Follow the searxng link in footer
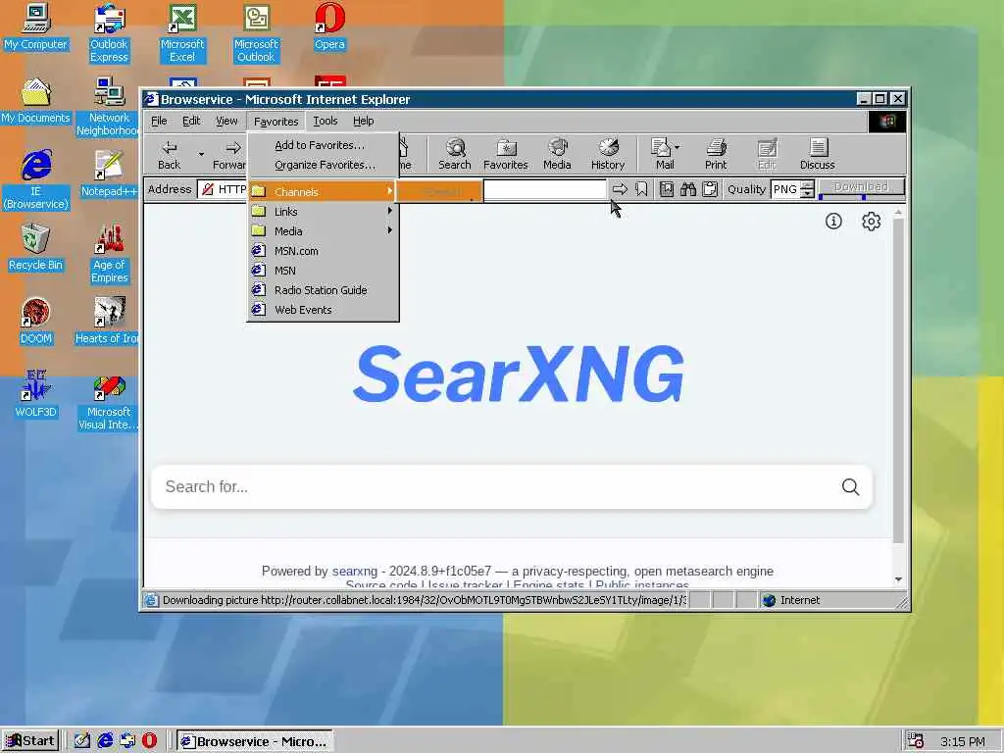The width and height of the screenshot is (1004, 753). point(355,571)
